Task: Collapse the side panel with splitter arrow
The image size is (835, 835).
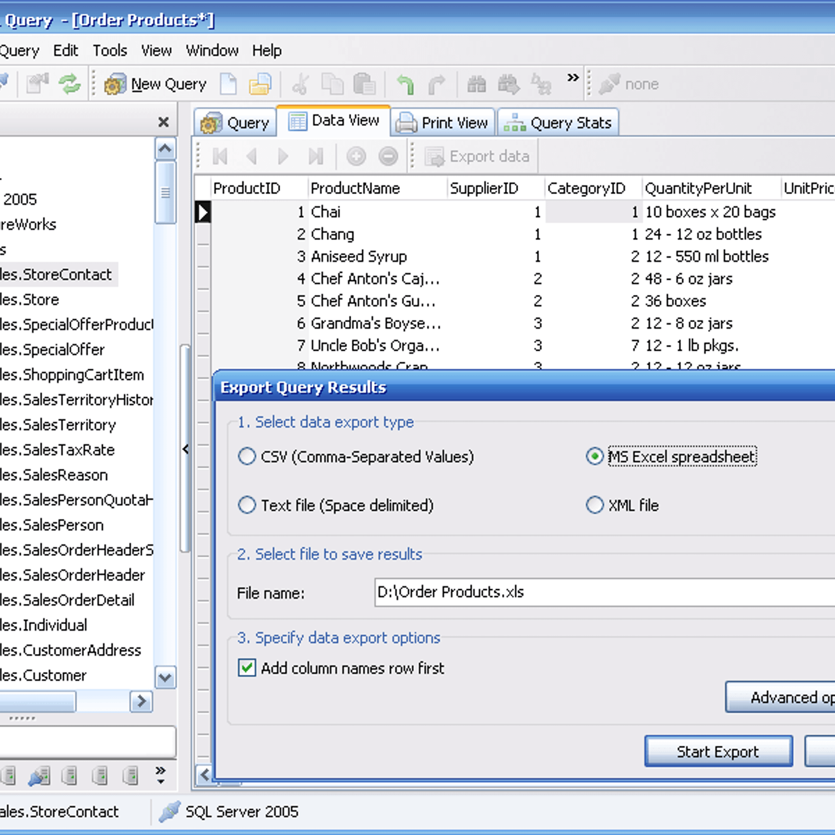Action: [x=185, y=449]
